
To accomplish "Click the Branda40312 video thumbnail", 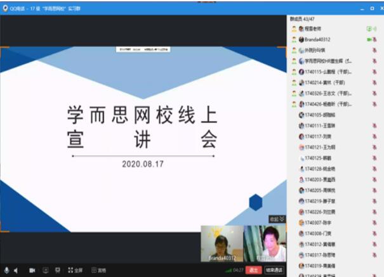I will [222, 243].
